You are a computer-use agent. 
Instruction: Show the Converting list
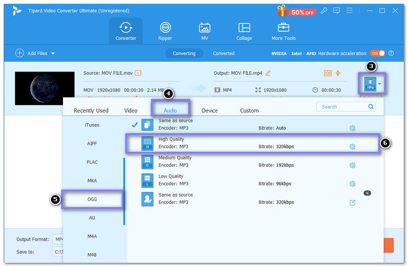184,54
